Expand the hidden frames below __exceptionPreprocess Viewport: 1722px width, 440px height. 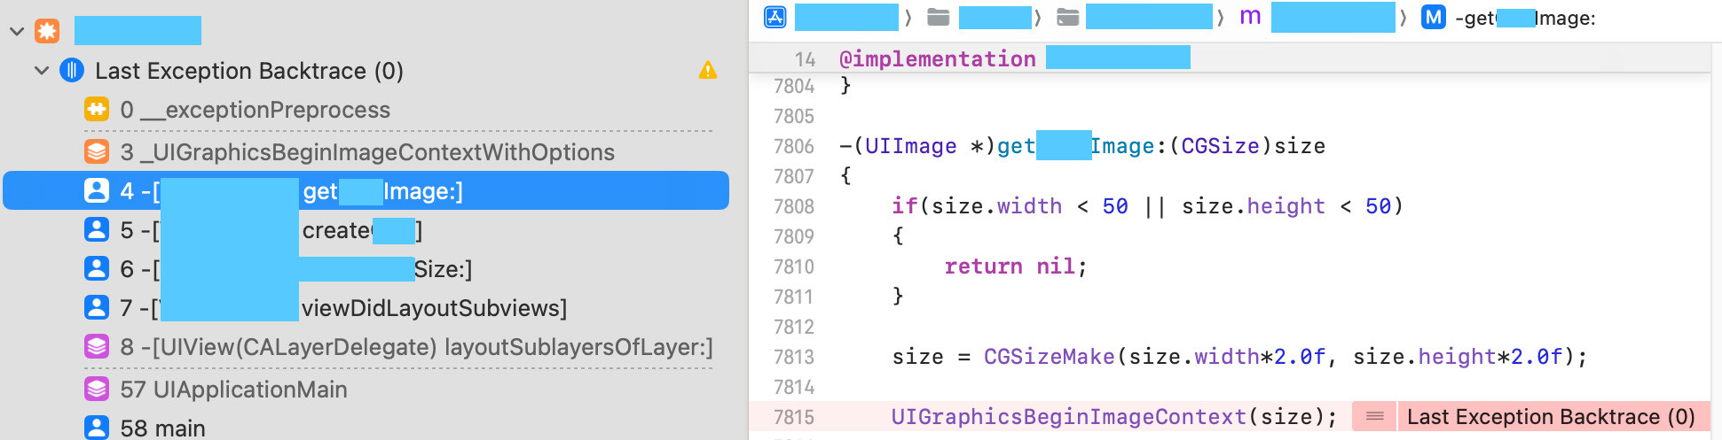(397, 131)
